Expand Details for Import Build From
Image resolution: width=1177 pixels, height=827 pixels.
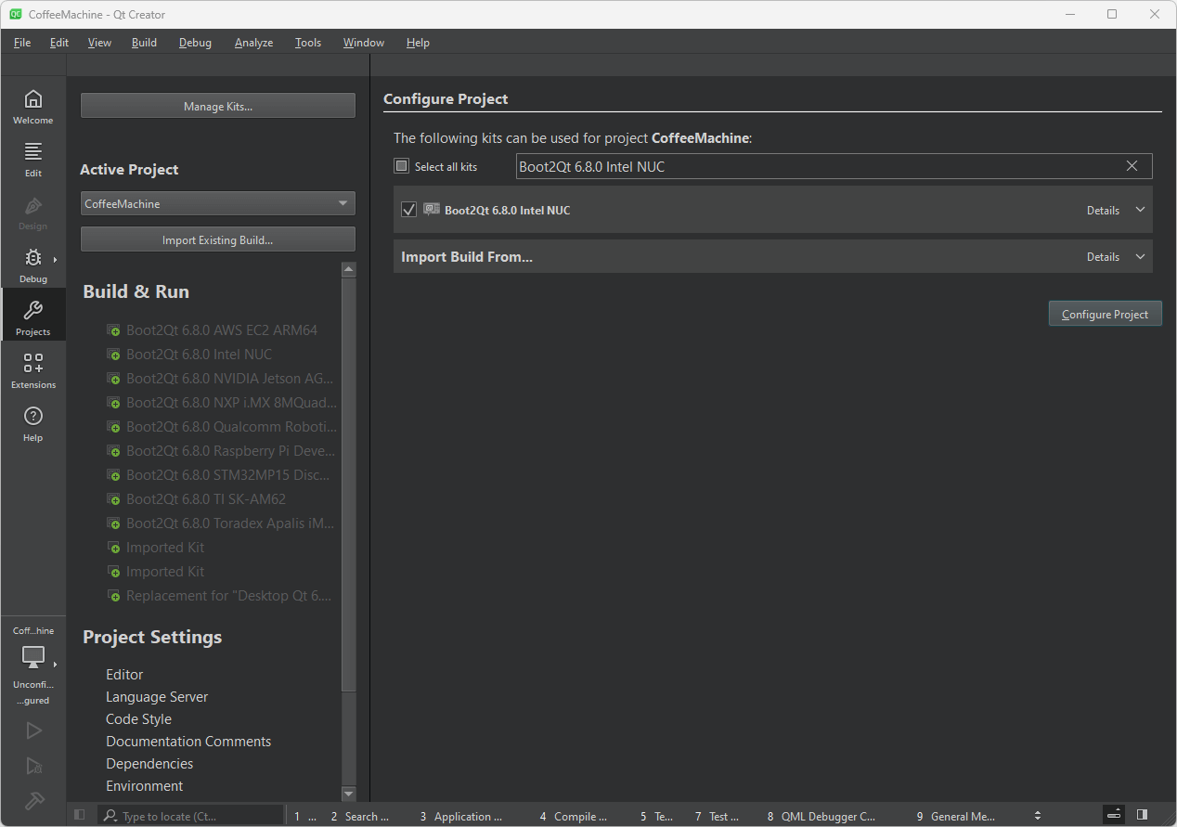point(1116,257)
